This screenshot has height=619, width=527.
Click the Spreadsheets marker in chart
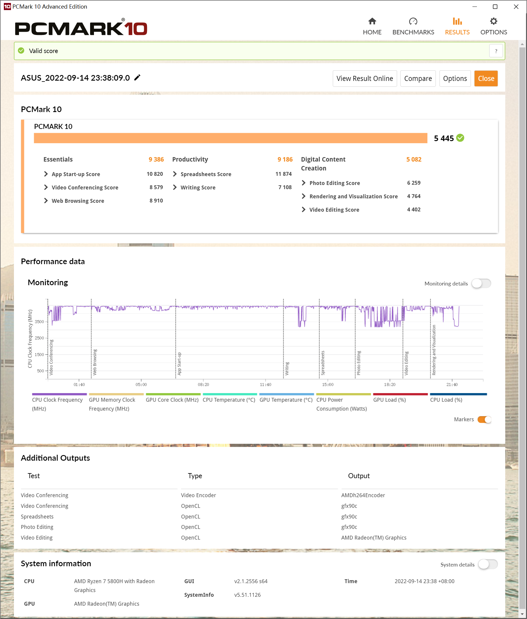[323, 363]
